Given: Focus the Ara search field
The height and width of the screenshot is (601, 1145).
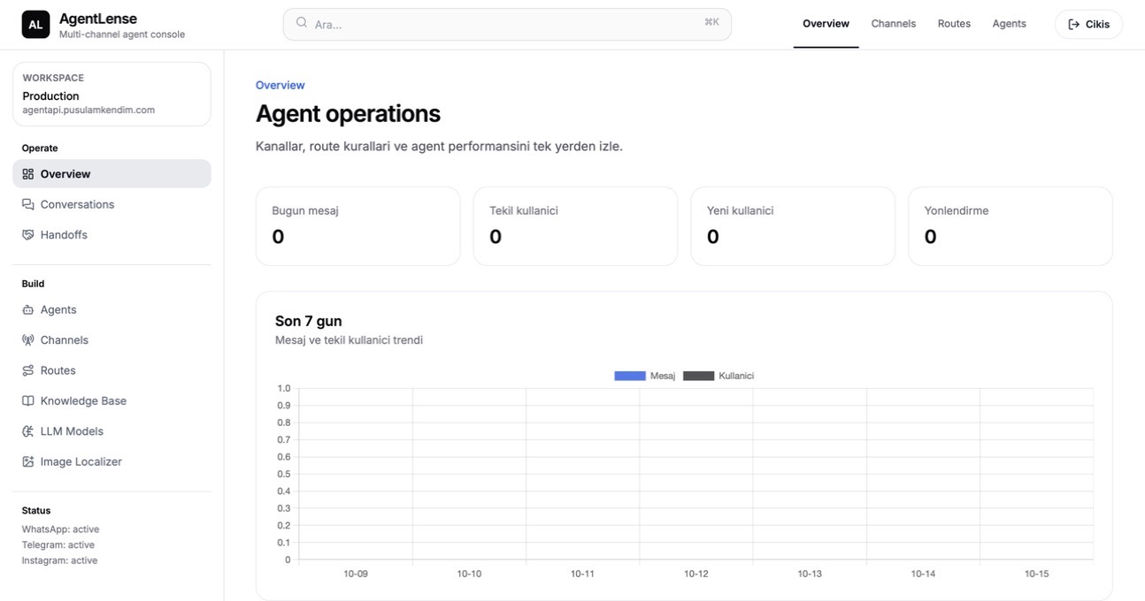Looking at the screenshot, I should tap(507, 25).
